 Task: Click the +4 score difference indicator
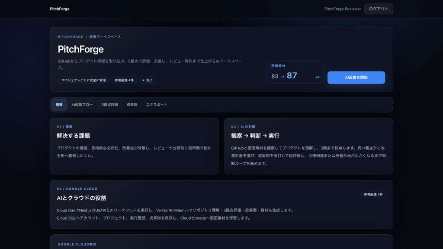pos(317,77)
